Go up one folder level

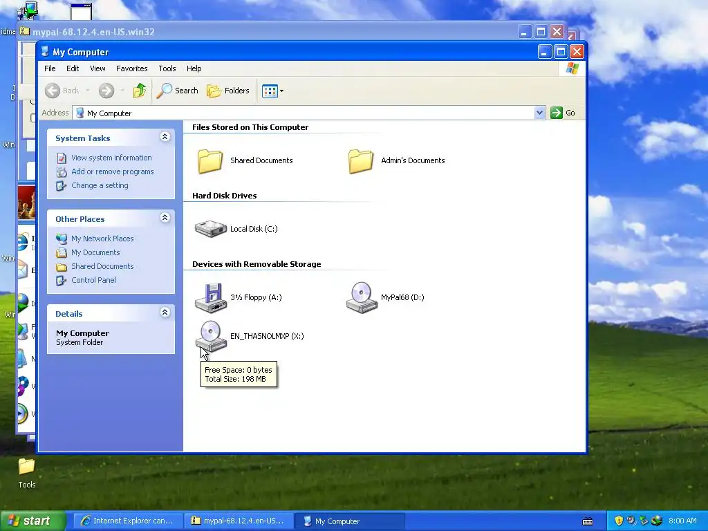point(140,91)
